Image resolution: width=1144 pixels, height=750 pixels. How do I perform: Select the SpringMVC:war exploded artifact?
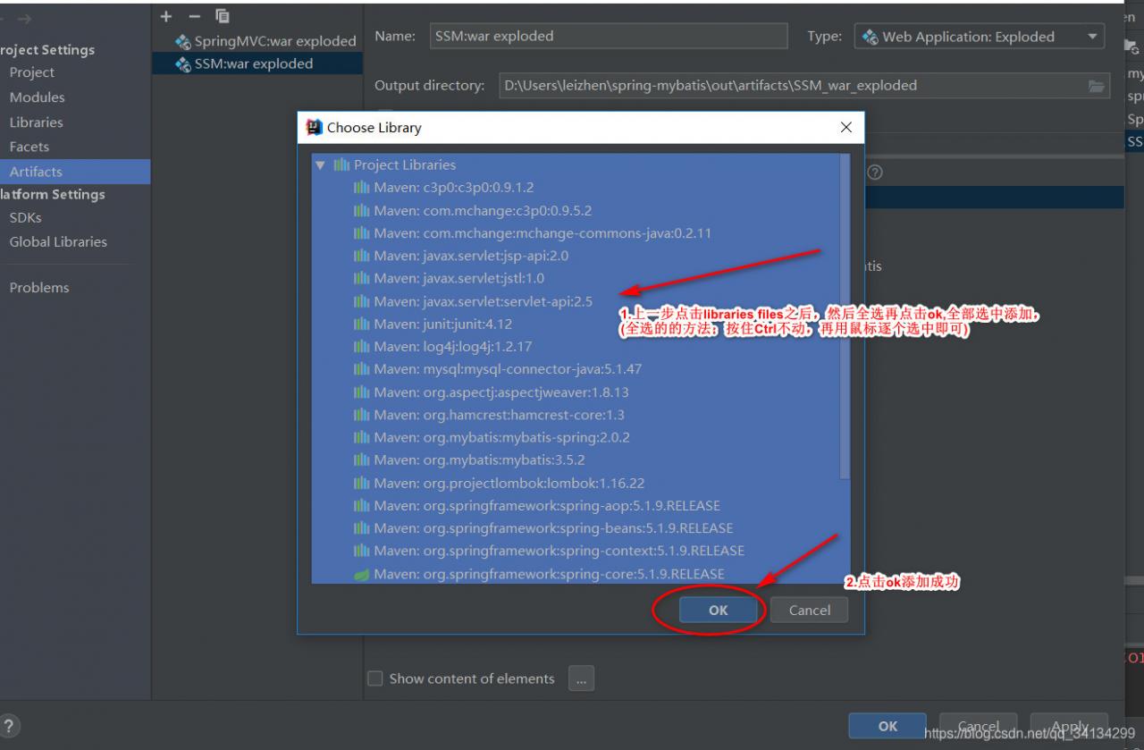click(x=257, y=41)
